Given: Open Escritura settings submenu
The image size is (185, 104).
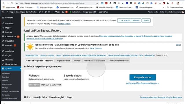Looking at the screenshot, I should click(x=6, y=77).
